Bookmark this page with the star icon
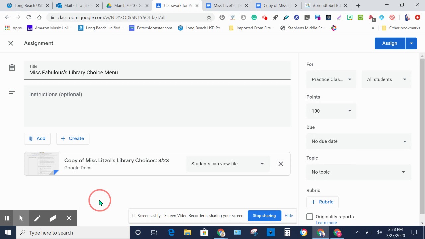 pos(209,17)
